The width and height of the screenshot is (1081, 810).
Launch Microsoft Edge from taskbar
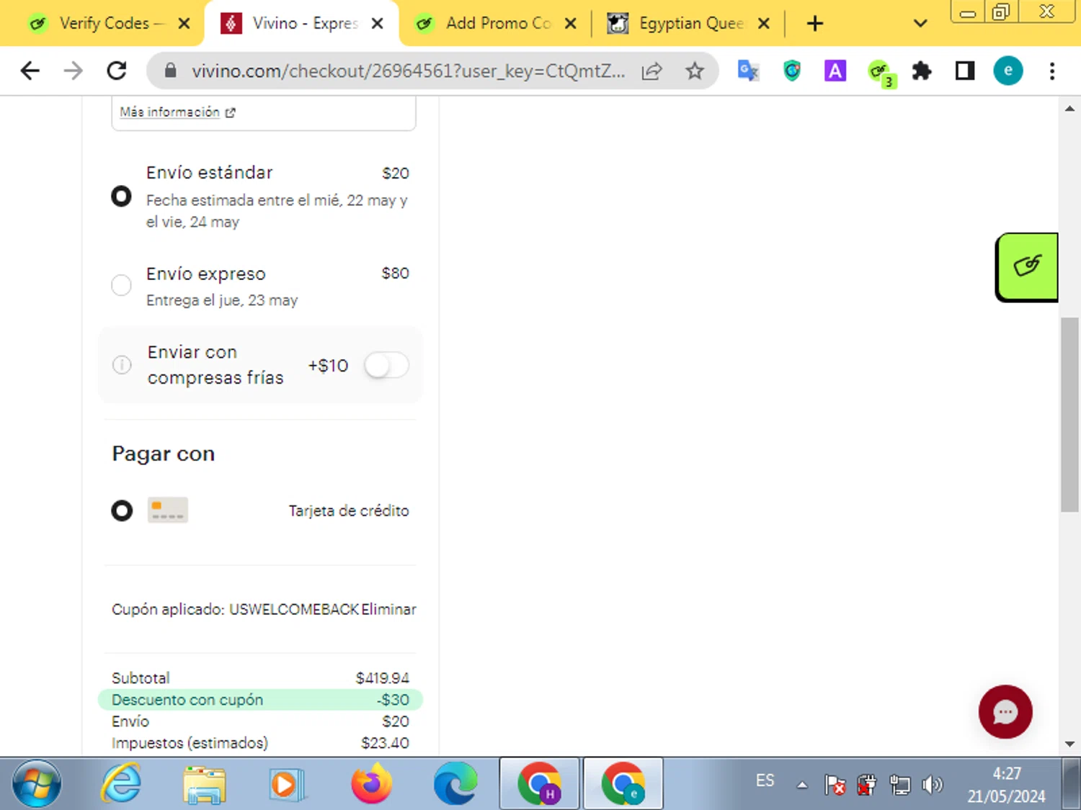455,783
